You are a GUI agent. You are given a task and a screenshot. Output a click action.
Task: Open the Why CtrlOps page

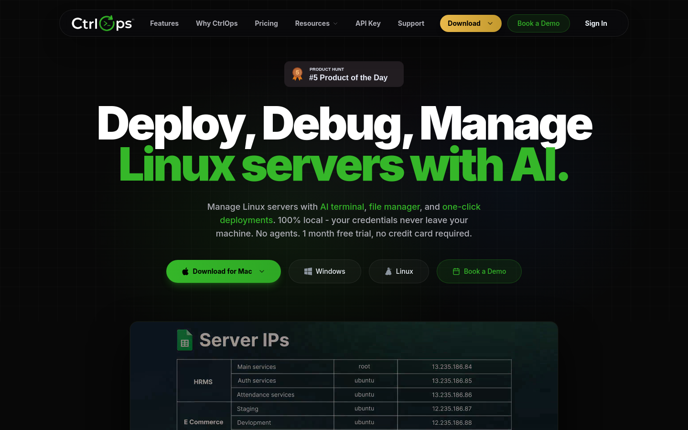216,23
